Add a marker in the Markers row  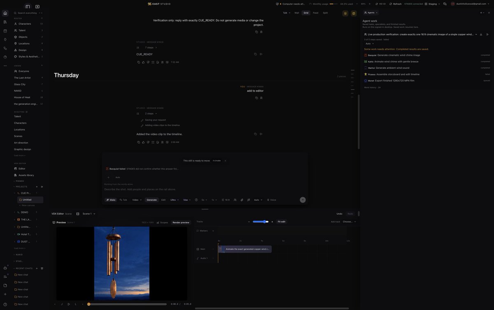coord(213,231)
